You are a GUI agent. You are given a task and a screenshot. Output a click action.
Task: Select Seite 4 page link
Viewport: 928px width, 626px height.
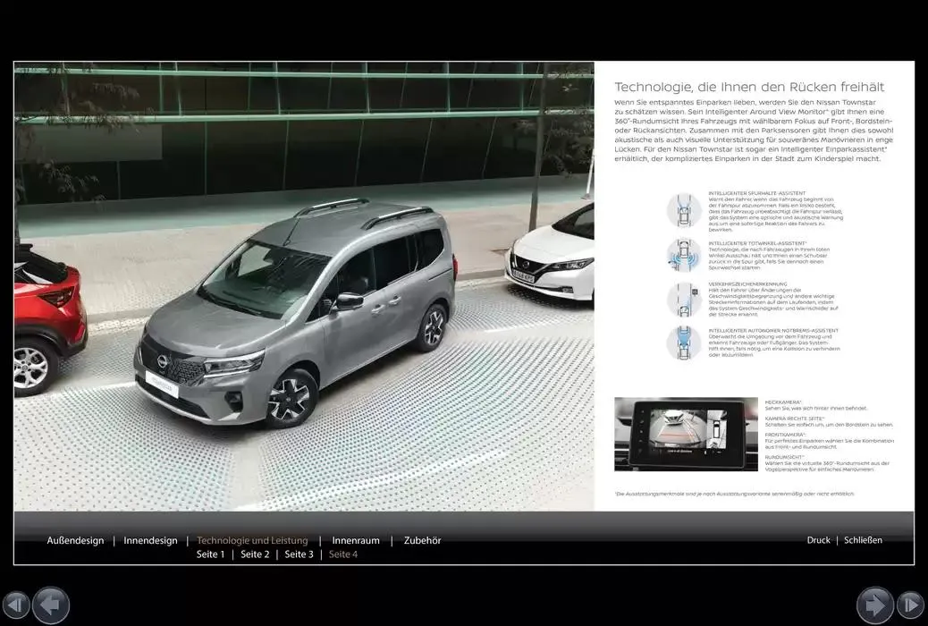click(x=343, y=554)
